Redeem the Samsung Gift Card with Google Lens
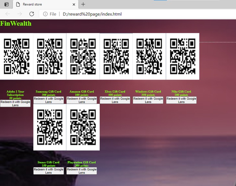 (x=48, y=100)
